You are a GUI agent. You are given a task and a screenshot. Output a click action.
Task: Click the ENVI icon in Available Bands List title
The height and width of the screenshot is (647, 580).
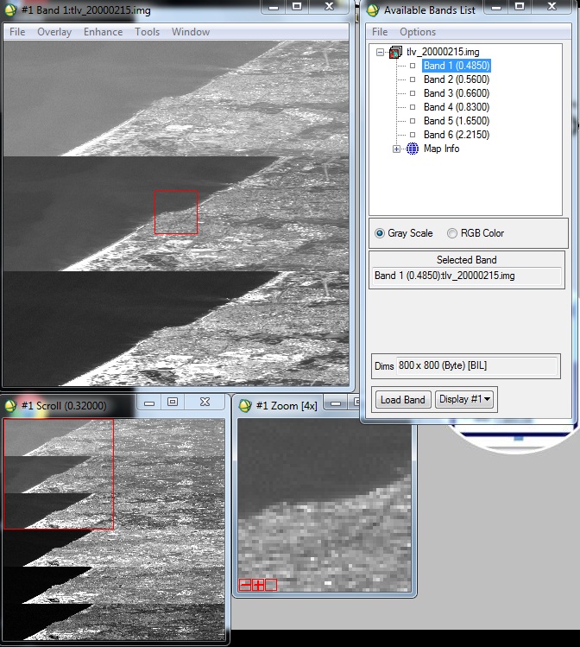(373, 10)
